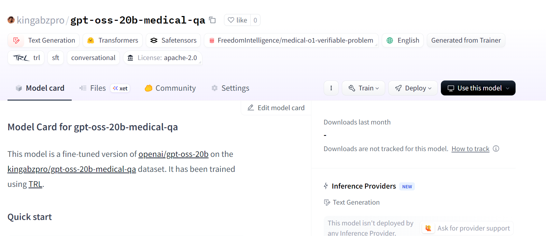Click the info icon next to How to track
Screen dimensions: 546x236
[x=496, y=149]
